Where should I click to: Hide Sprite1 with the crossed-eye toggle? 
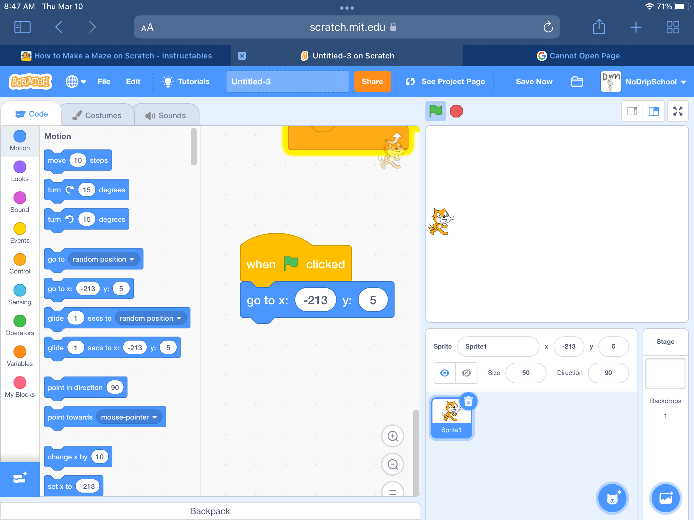coord(466,373)
